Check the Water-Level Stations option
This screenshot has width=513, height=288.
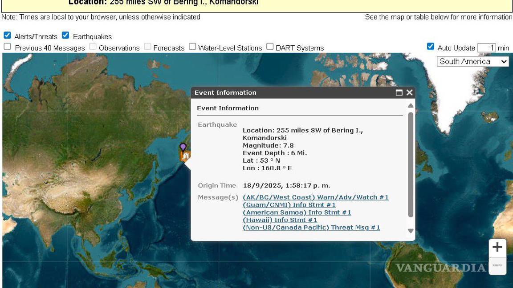192,46
